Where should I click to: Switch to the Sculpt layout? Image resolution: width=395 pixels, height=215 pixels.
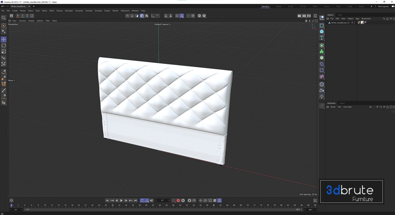click(290, 6)
